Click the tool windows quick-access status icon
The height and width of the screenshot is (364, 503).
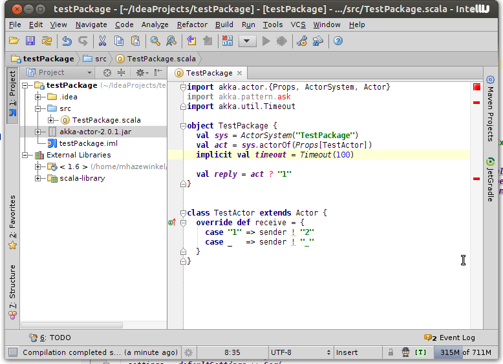click(13, 352)
